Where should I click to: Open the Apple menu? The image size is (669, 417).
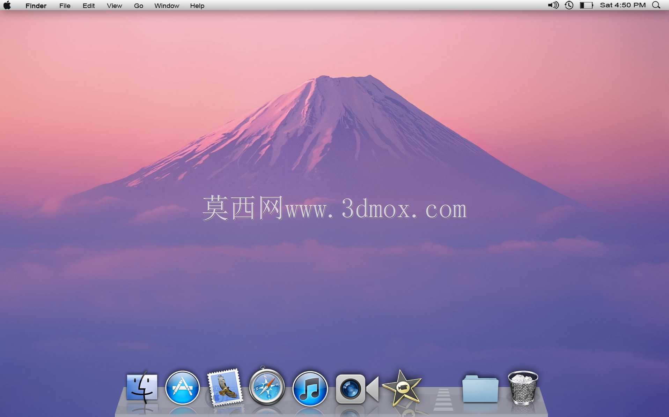coord(7,5)
